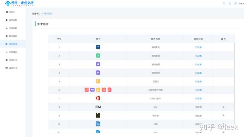Image resolution: width=244 pixels, height=137 pixels.
Task: Open the operation log item at sidebar bottom
Action: tap(11, 68)
